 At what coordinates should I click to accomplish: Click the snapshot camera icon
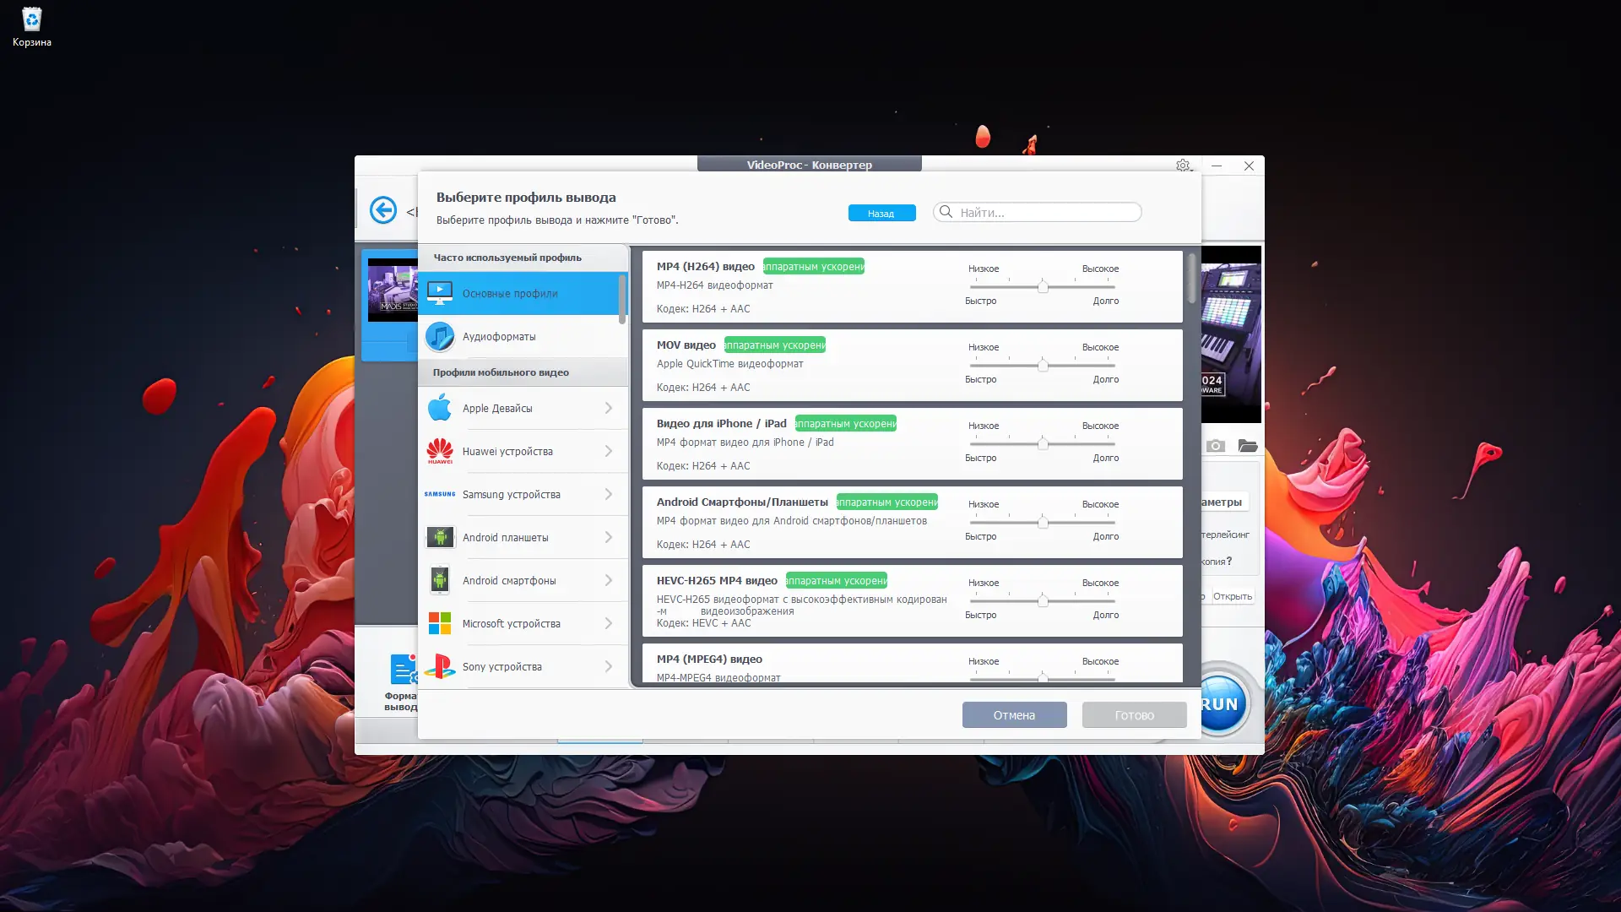[1215, 445]
